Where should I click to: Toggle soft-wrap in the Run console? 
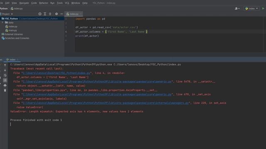(x=5, y=75)
